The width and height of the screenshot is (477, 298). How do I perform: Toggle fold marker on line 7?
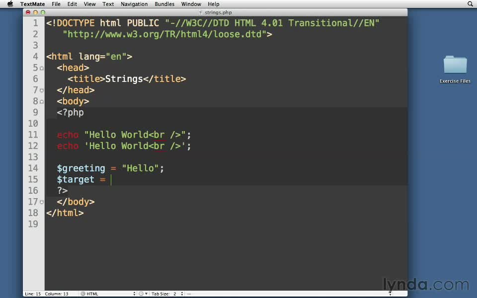(42, 91)
